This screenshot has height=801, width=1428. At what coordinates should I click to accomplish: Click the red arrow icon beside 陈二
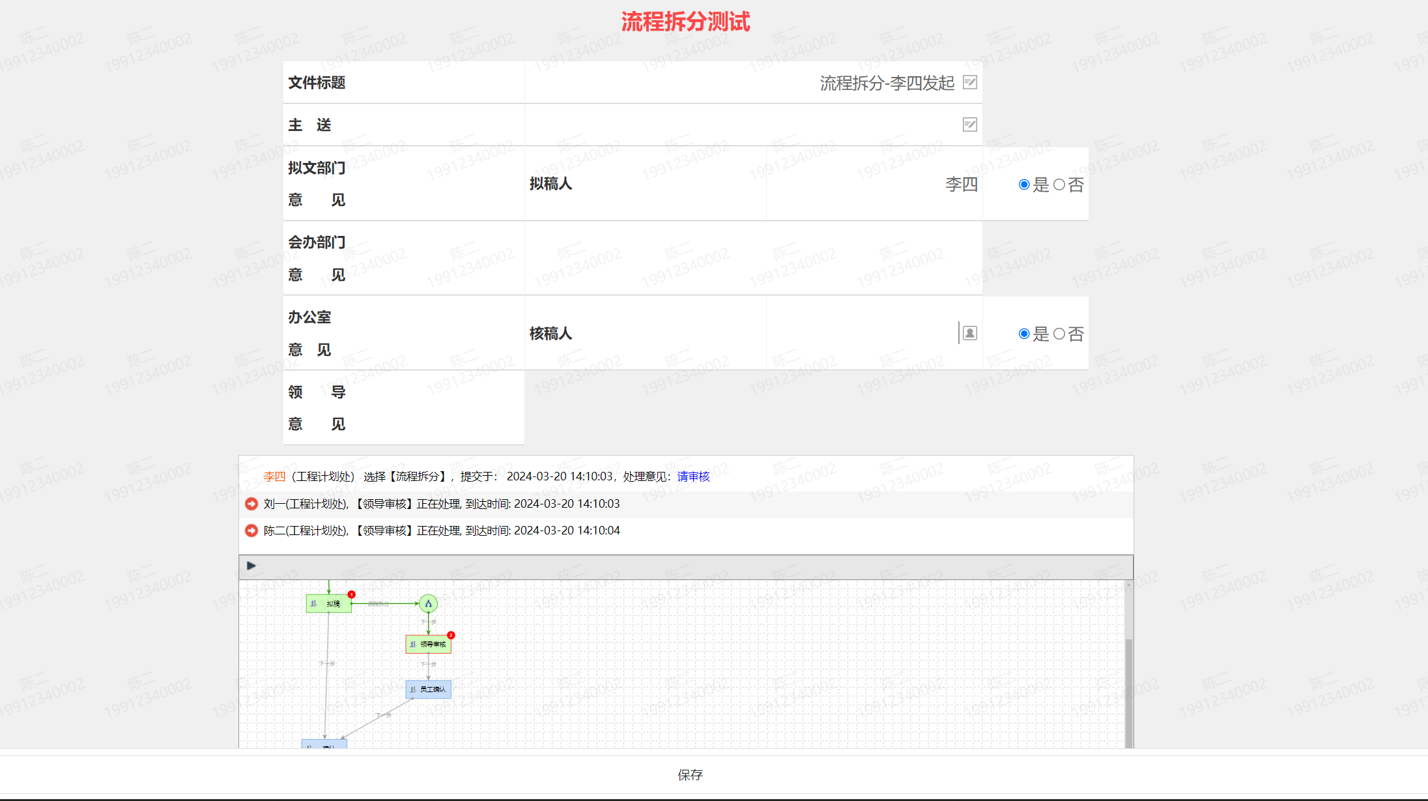coord(251,531)
